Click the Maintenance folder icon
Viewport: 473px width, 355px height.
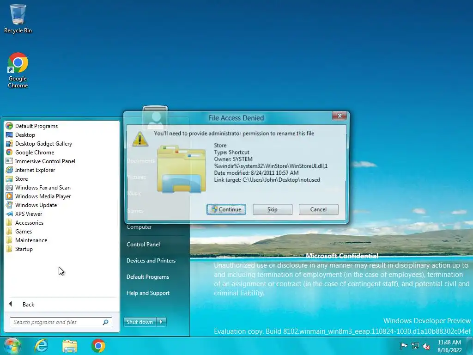click(9, 240)
